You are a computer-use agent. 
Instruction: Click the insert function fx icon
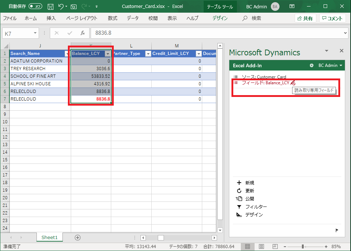point(83,33)
